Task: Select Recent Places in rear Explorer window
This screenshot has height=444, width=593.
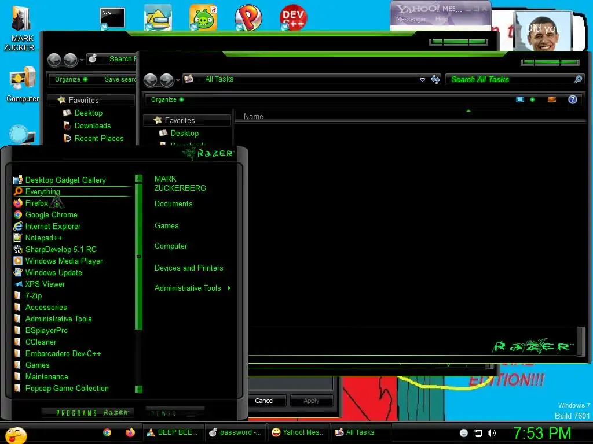Action: click(x=99, y=139)
